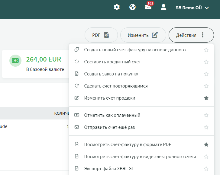Favorite star for Составить кредитный счет
The image size is (220, 175).
pyautogui.click(x=206, y=62)
